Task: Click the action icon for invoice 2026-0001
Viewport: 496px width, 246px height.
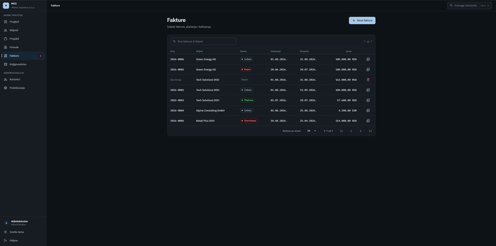Action: click(368, 90)
